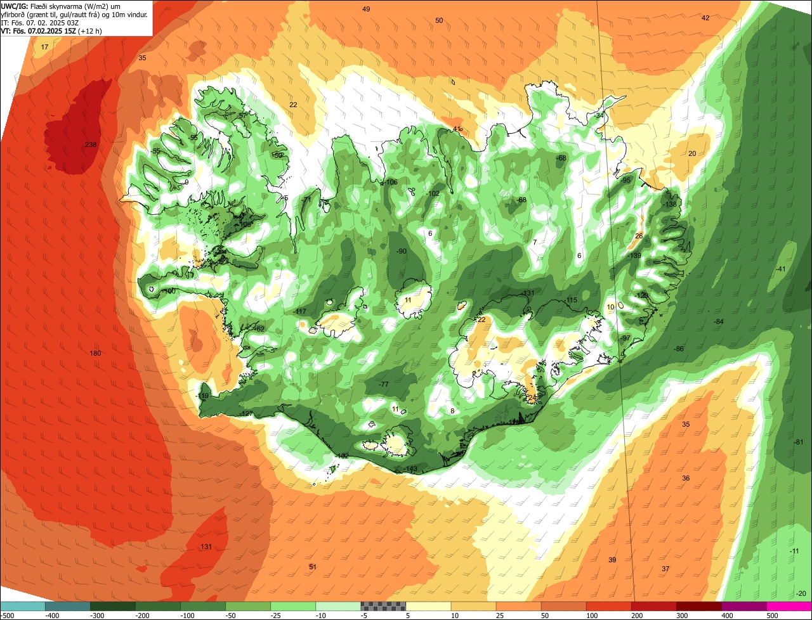Click the 238 flux value over the dark red sea area
The image size is (812, 620).
pyautogui.click(x=91, y=145)
